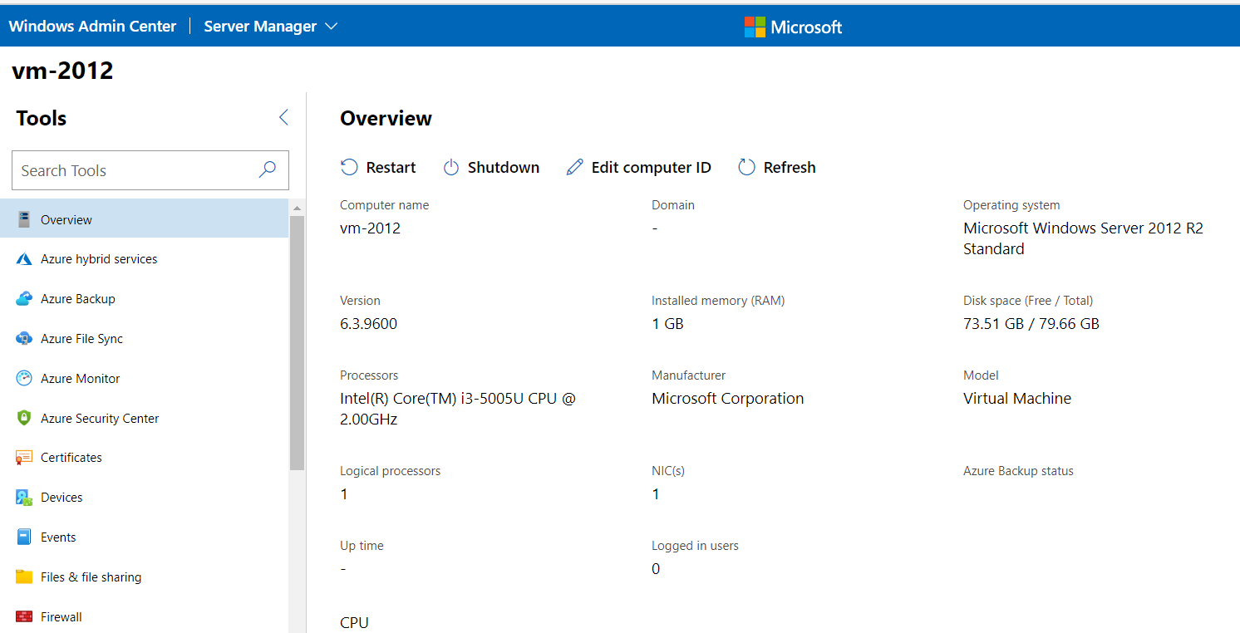Image resolution: width=1240 pixels, height=633 pixels.
Task: Click the CPU section heading
Action: pos(354,622)
